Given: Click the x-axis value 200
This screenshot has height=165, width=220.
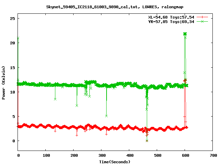Looking at the screenshot, I should [x=74, y=155].
